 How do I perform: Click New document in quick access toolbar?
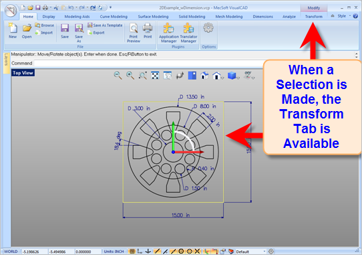point(23,7)
